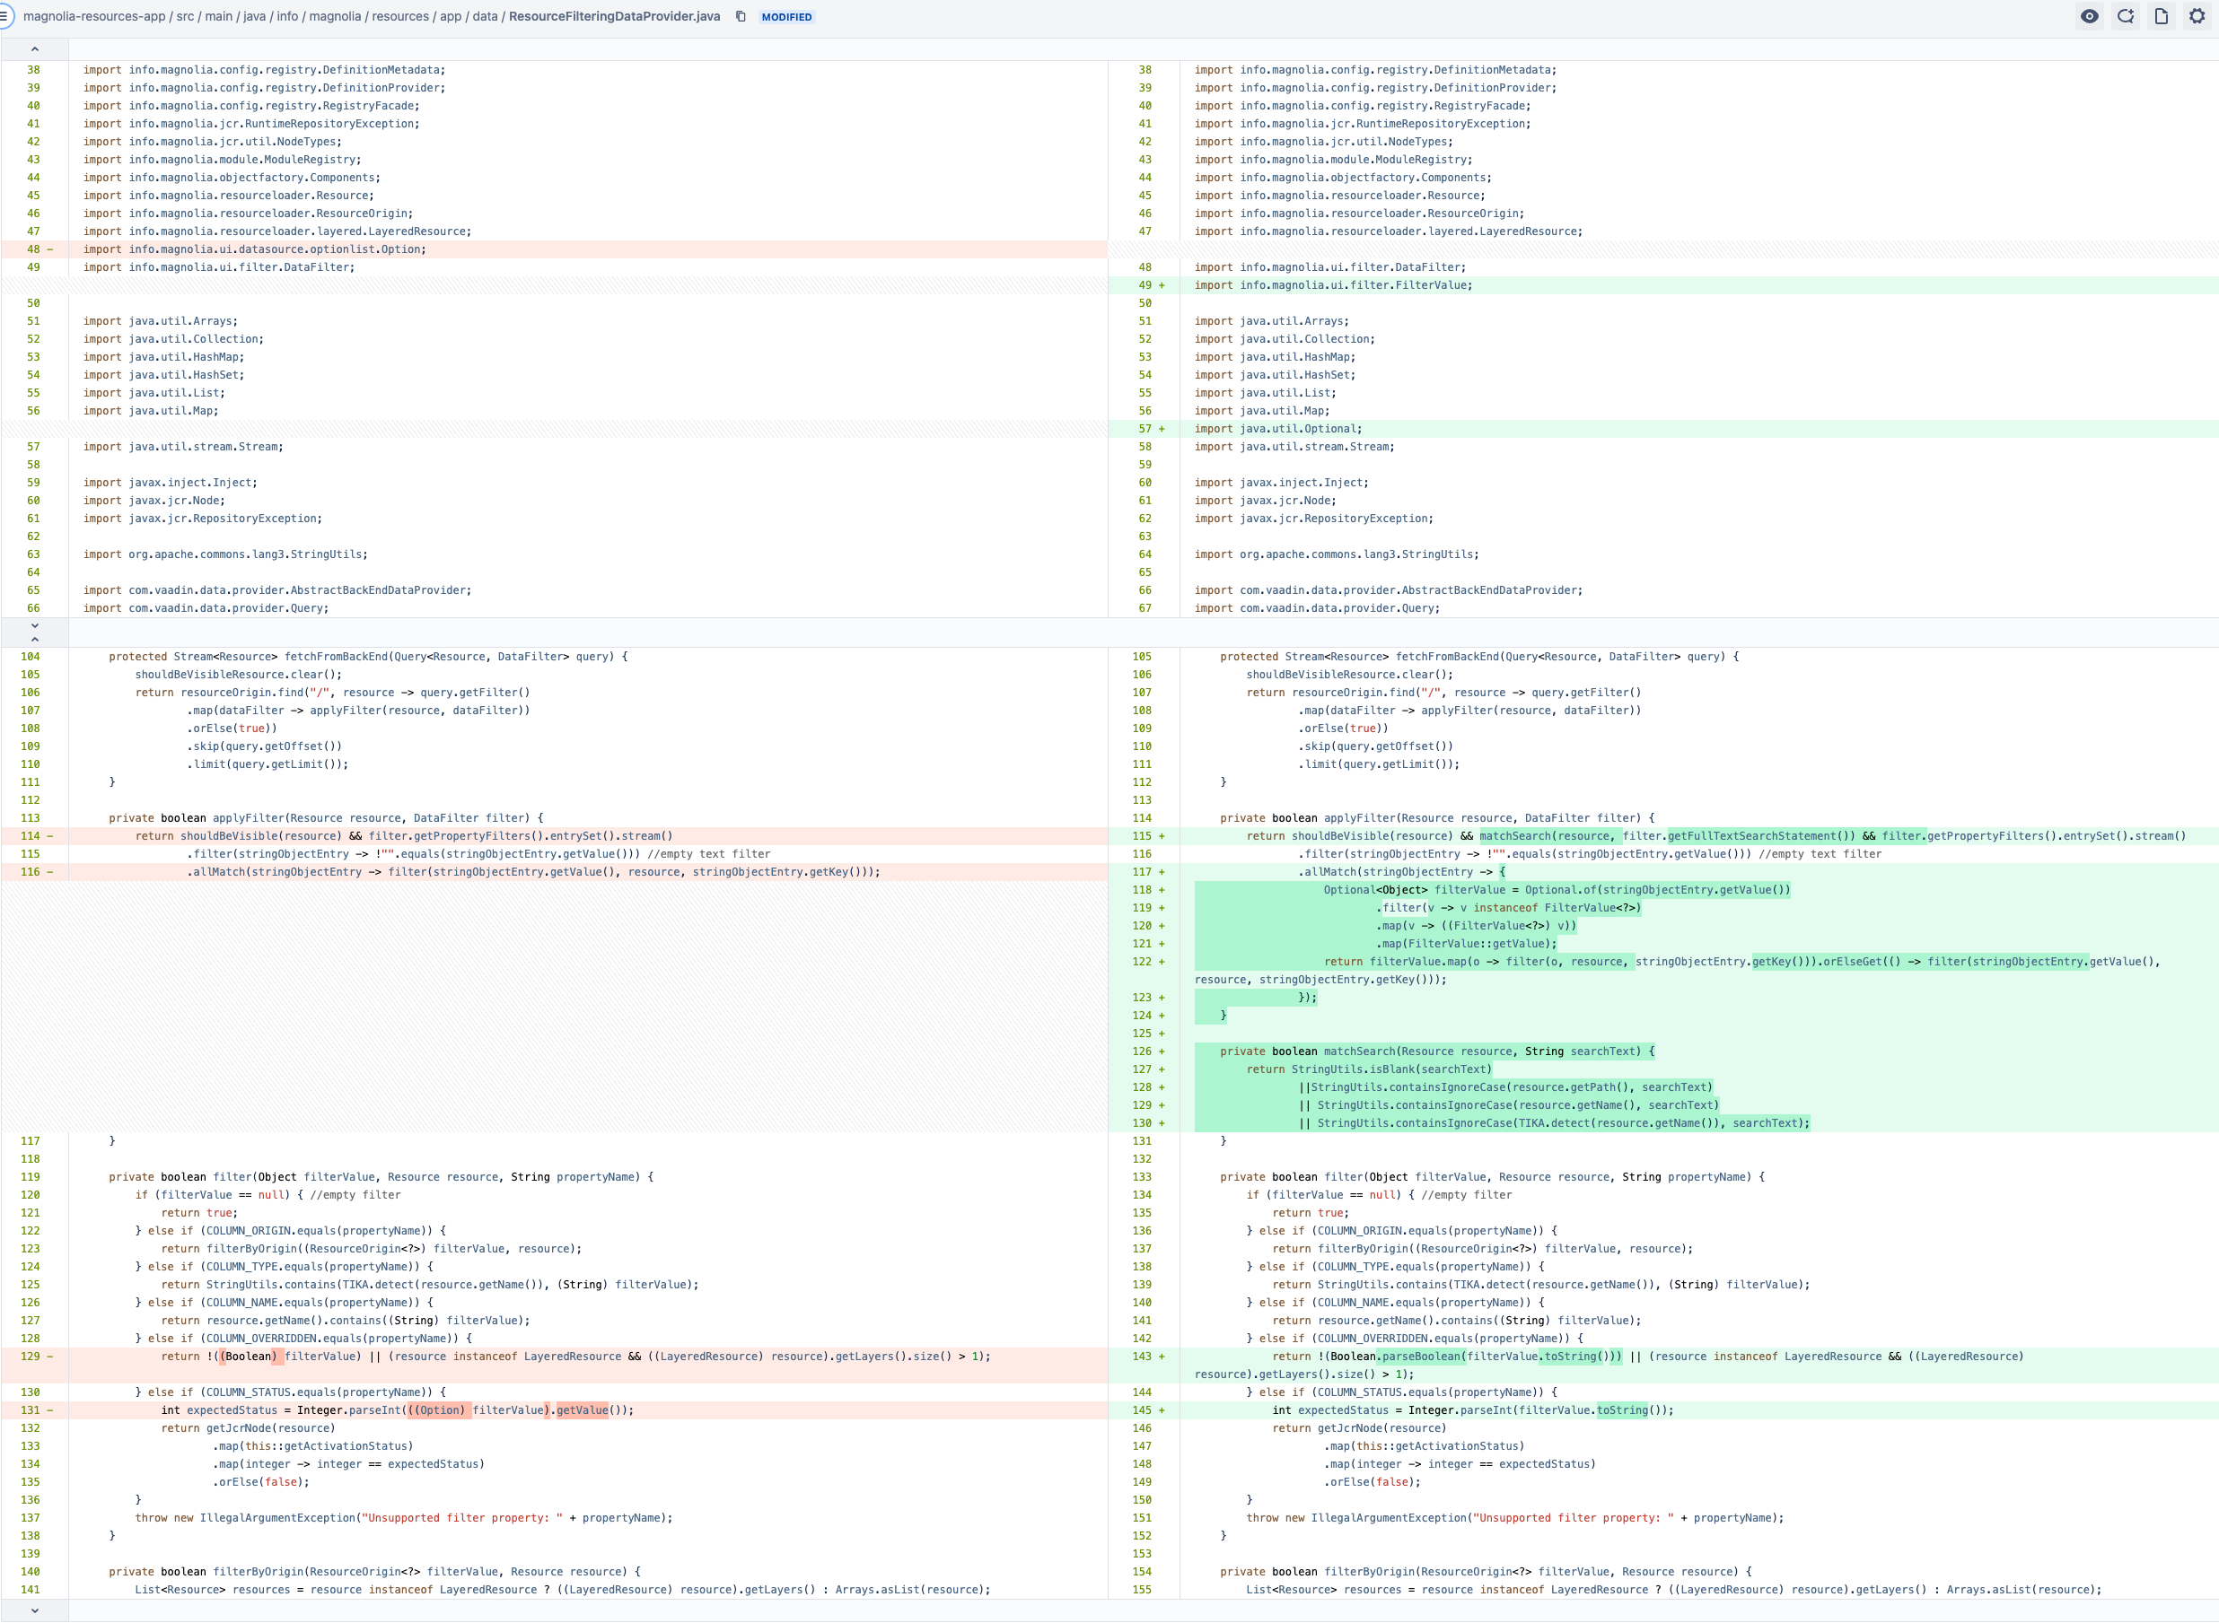Click added line number 118

click(1141, 890)
